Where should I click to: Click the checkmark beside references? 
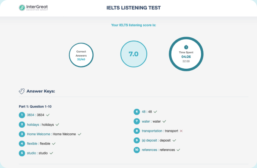pos(178,150)
